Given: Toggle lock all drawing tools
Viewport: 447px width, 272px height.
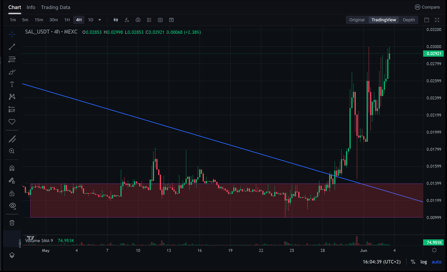Looking at the screenshot, I should point(12,193).
